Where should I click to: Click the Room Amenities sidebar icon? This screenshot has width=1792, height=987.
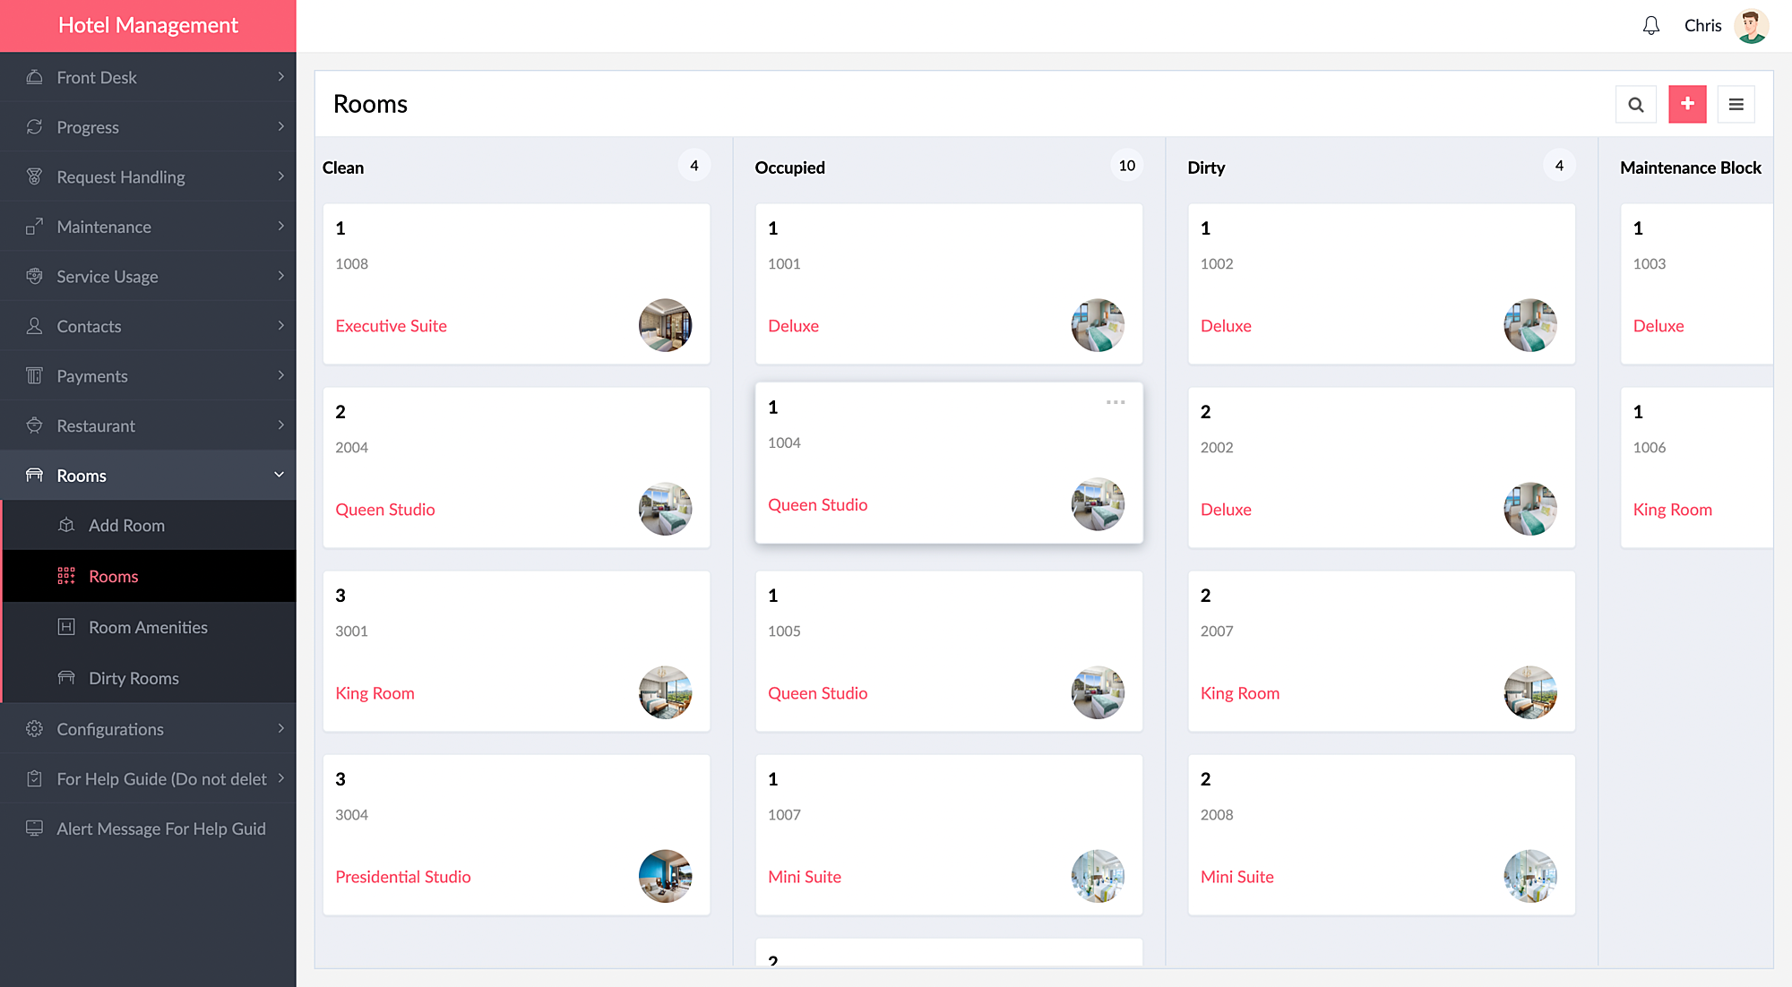click(x=66, y=627)
